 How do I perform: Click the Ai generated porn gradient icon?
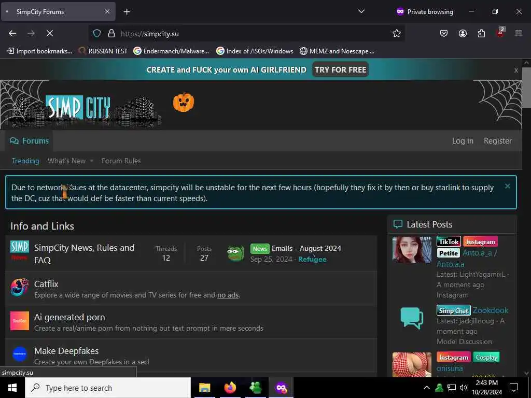pyautogui.click(x=20, y=320)
